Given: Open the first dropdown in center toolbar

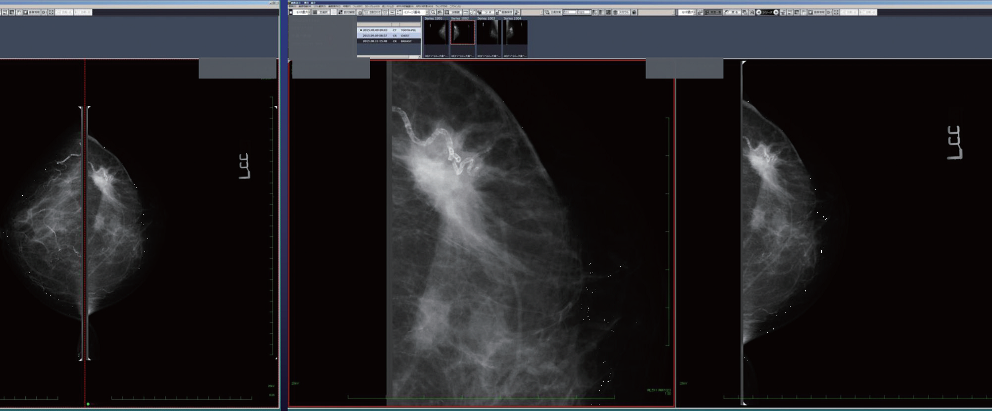Looking at the screenshot, I should click(301, 12).
